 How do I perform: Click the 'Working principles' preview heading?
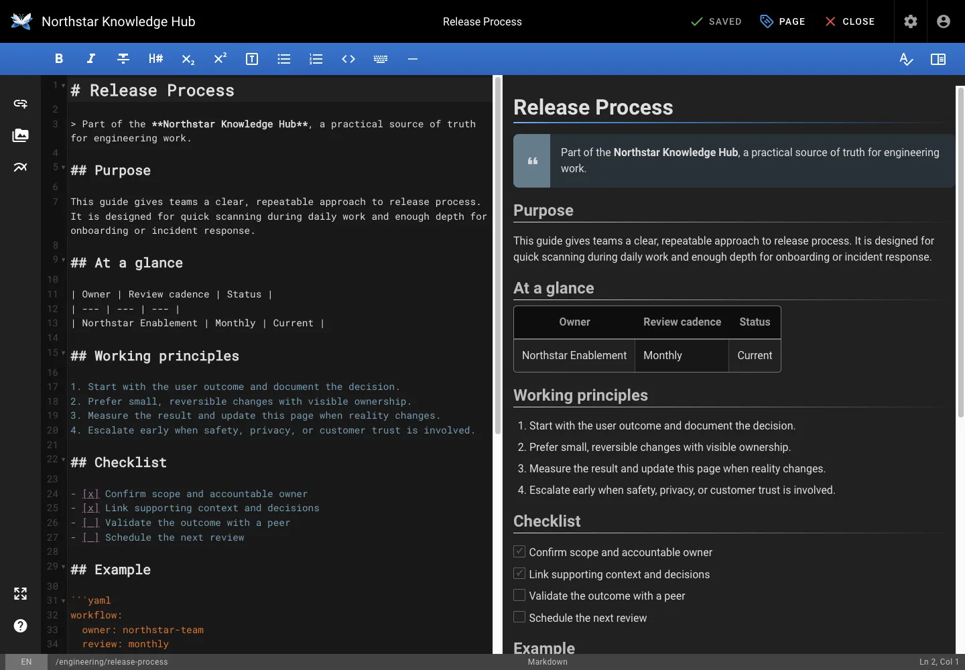coord(580,395)
